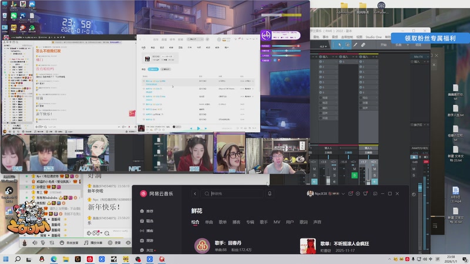Click the volume fader on +1.7 channel
Image resolution: width=470 pixels, height=264 pixels.
[x=368, y=181]
